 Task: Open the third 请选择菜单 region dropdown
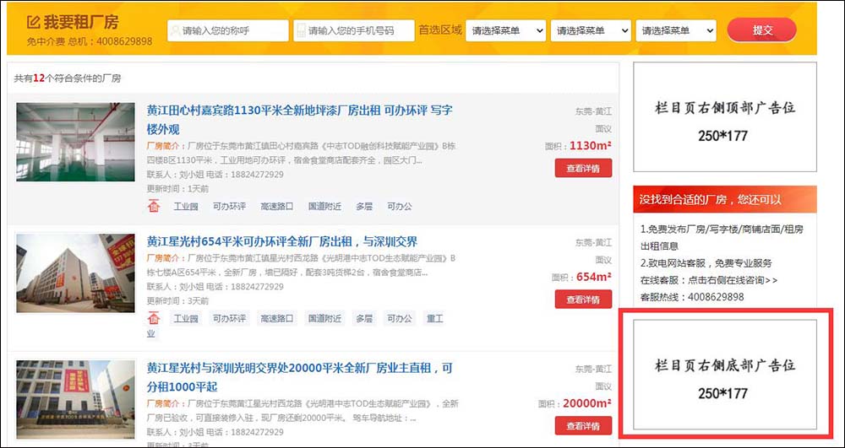[x=676, y=30]
